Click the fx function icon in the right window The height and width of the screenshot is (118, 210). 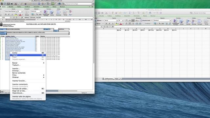click(113, 27)
